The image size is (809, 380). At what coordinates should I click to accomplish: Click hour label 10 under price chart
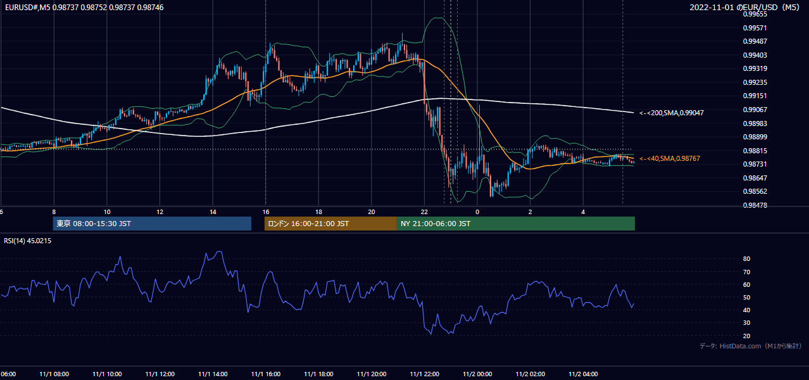pyautogui.click(x=107, y=212)
